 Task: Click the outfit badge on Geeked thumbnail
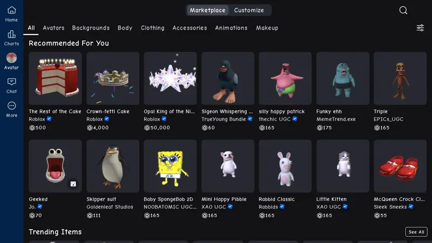[73, 184]
